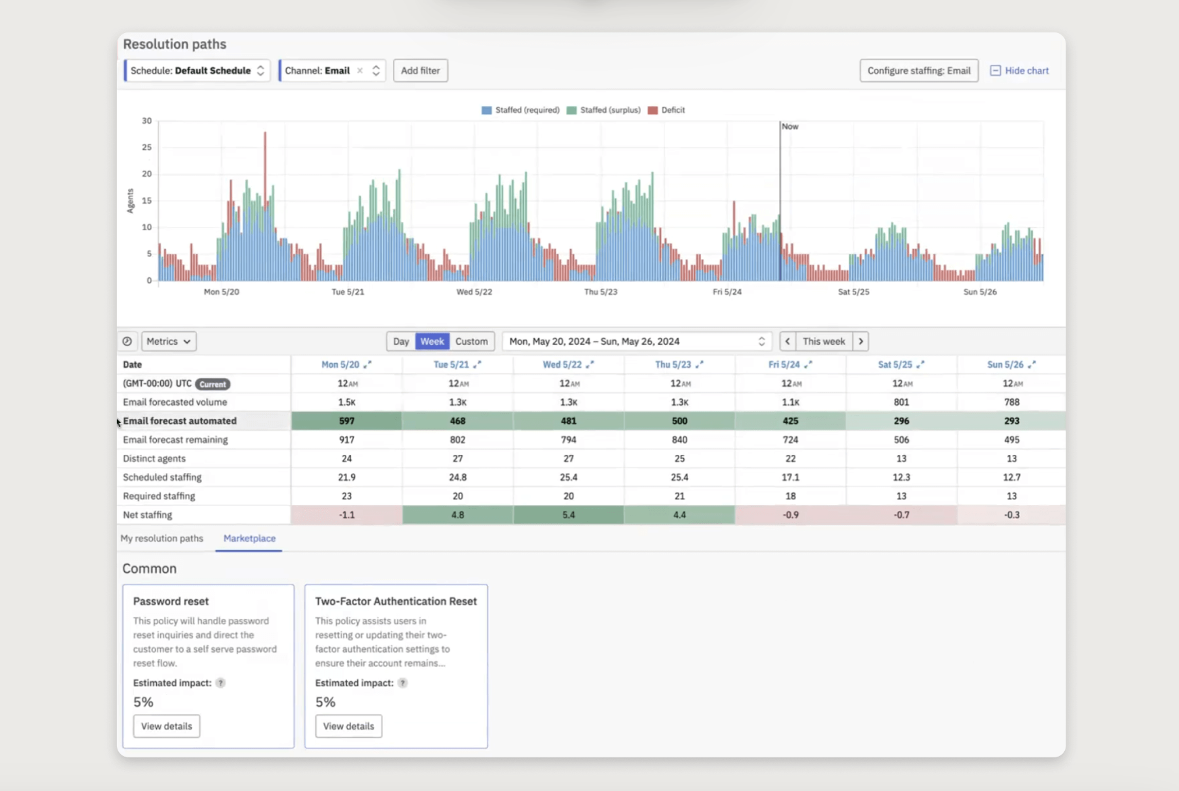Click the Now marker in chart
Image resolution: width=1179 pixels, height=791 pixels.
[789, 126]
